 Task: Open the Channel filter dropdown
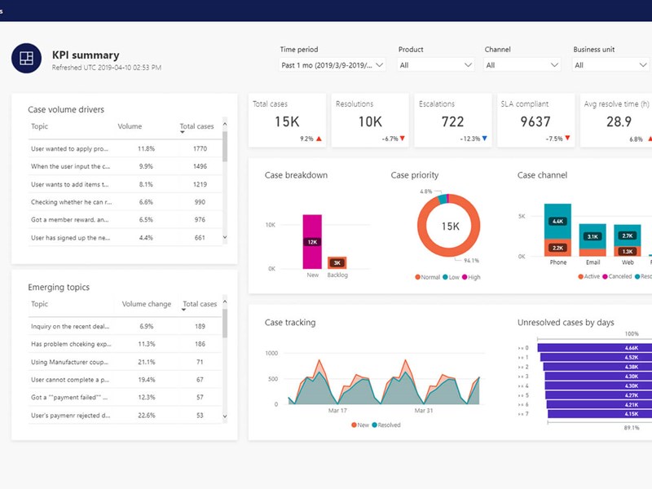522,65
